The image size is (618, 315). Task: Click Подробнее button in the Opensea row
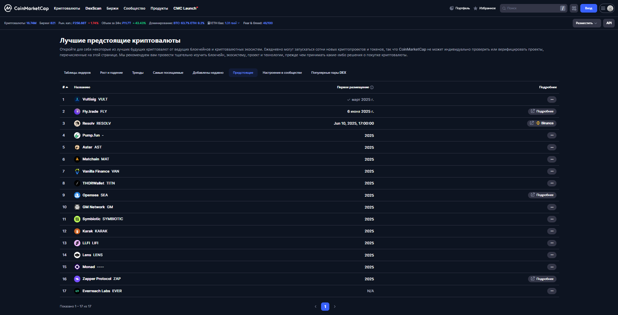[x=542, y=195]
